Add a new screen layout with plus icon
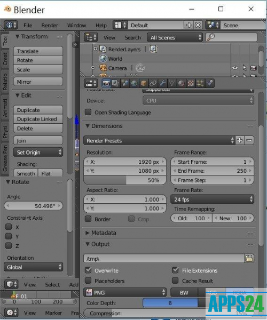 pos(189,25)
